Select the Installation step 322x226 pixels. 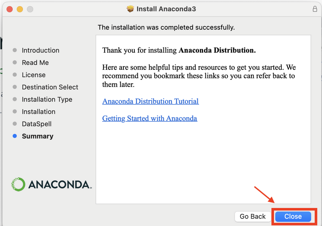pos(39,111)
